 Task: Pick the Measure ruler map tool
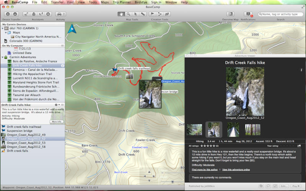pos(143,14)
